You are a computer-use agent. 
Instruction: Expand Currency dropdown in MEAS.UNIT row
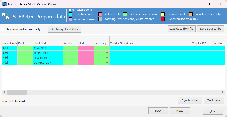[107, 53]
